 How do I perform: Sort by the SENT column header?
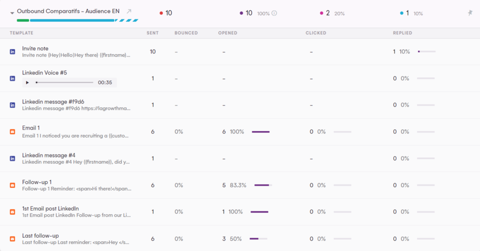[152, 33]
